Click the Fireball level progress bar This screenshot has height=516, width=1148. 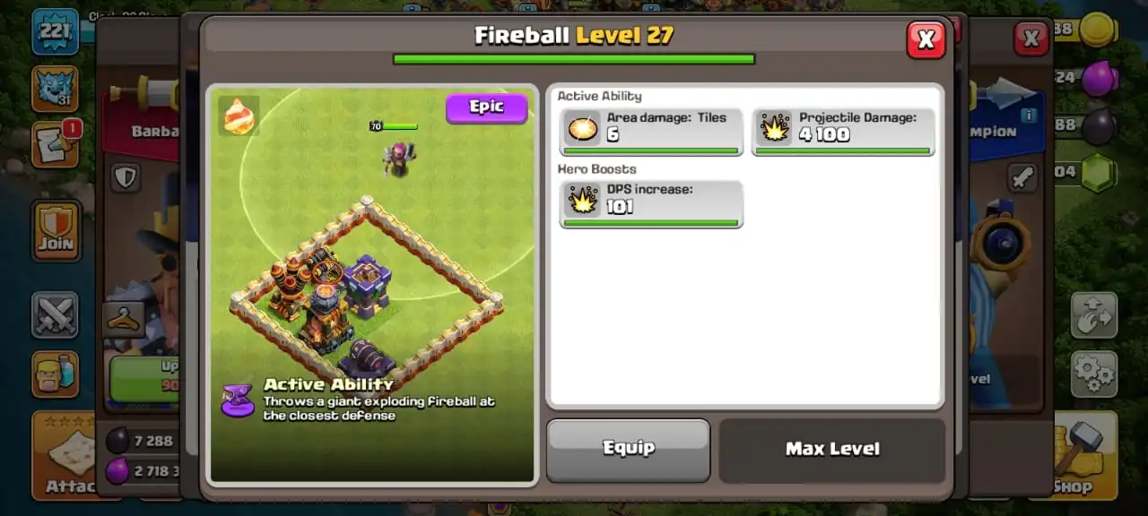[574, 59]
